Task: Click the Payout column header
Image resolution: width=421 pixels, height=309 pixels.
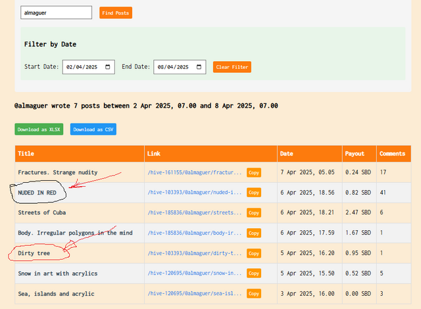Action: point(360,154)
